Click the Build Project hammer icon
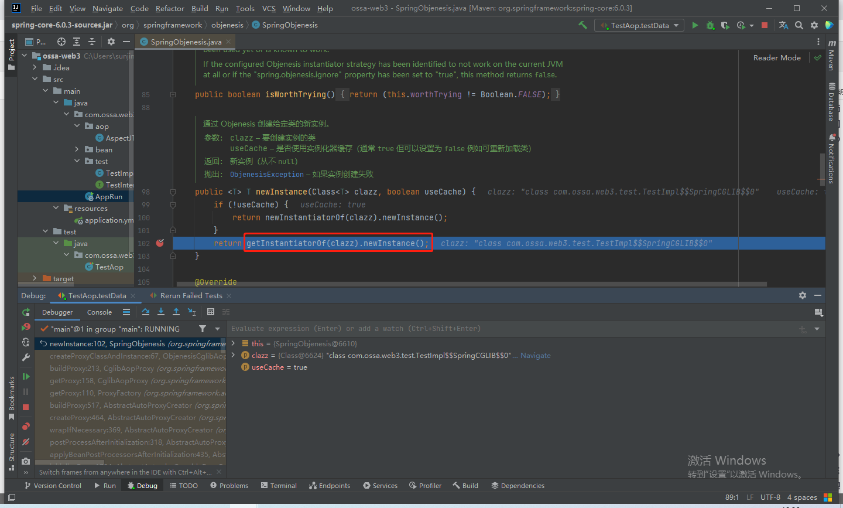 [x=582, y=25]
